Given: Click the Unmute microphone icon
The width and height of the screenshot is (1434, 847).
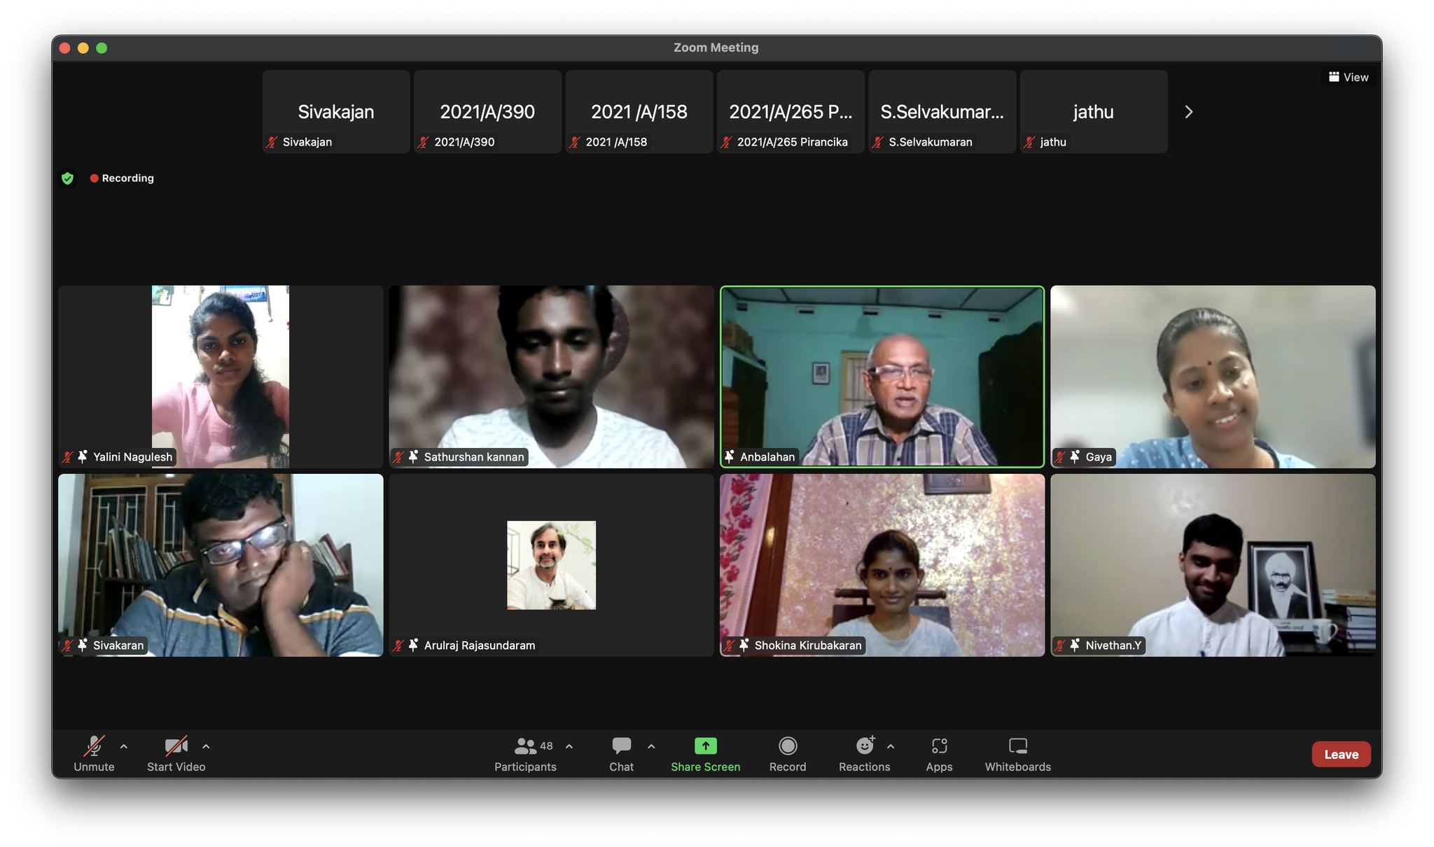Looking at the screenshot, I should point(94,746).
